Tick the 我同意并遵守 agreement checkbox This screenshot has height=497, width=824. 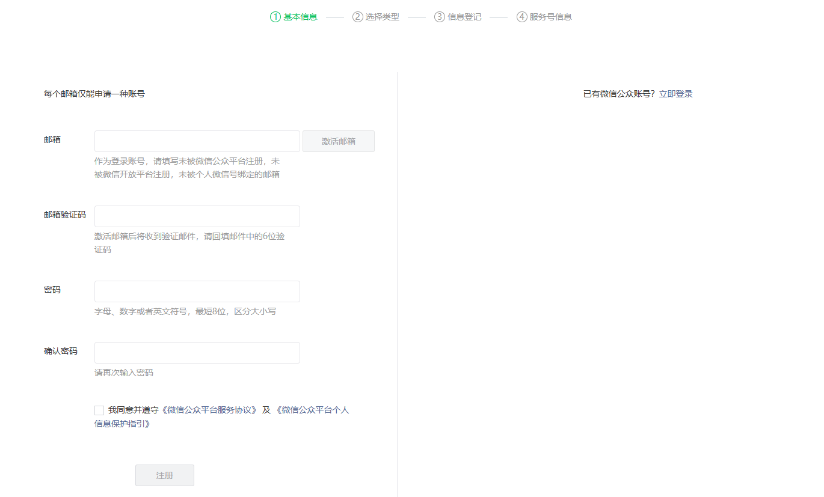coord(99,410)
